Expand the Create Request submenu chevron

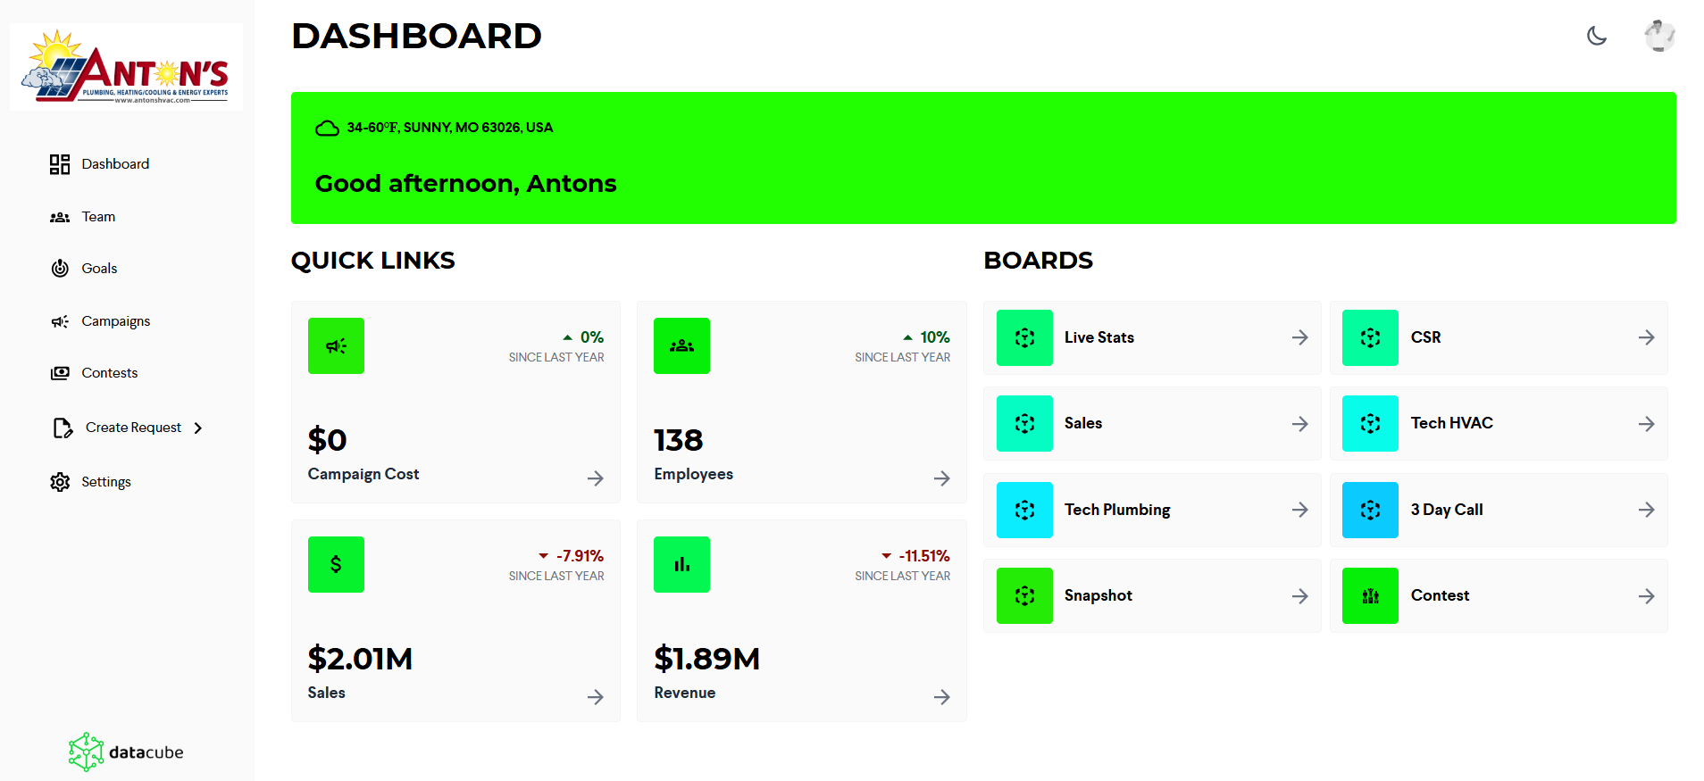click(x=198, y=428)
